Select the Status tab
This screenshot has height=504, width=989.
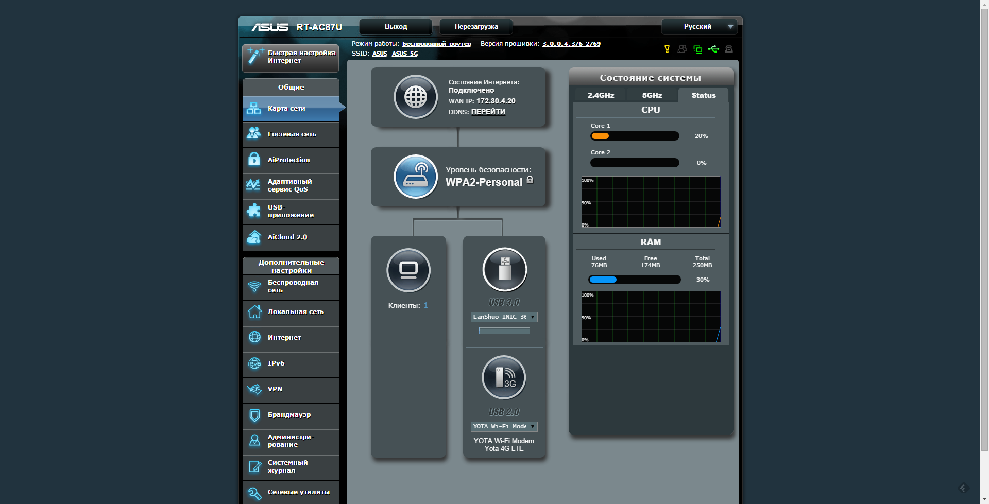[704, 95]
